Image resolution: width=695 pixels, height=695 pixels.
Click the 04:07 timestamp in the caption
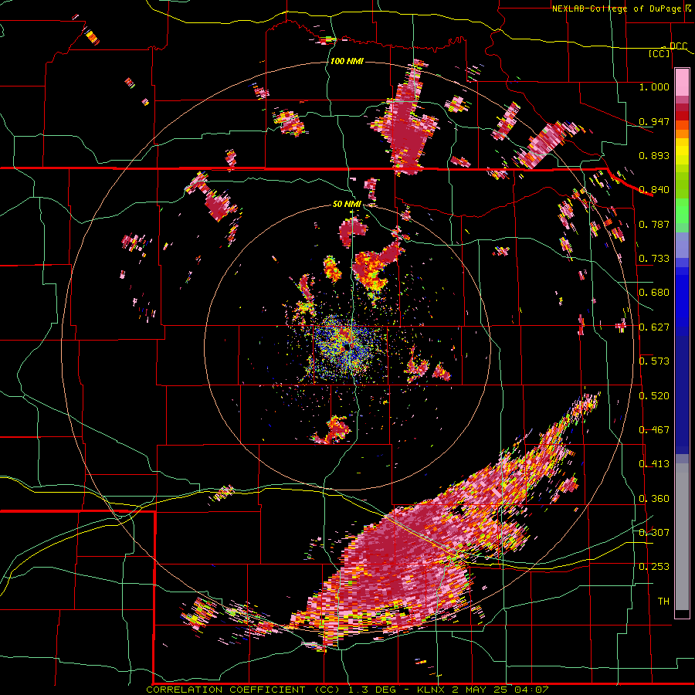(531, 690)
